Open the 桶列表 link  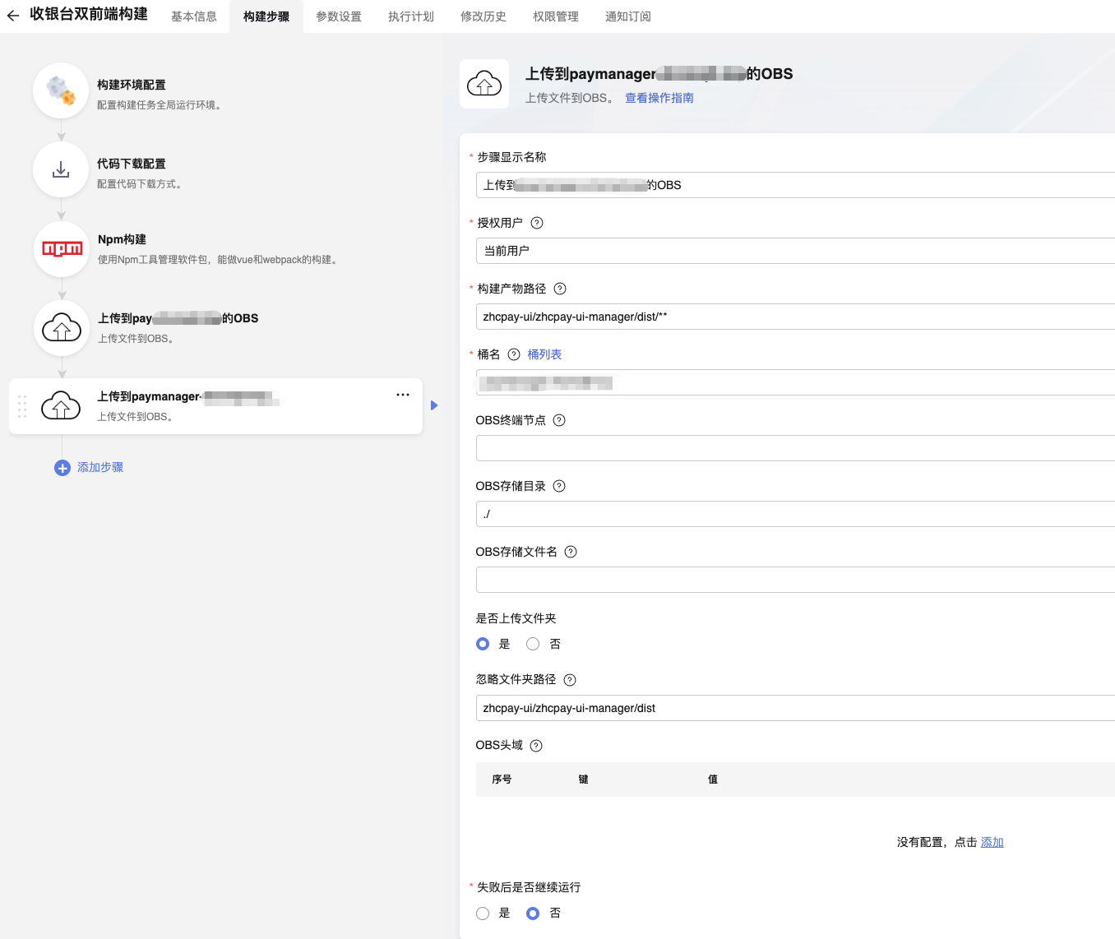pyautogui.click(x=544, y=354)
